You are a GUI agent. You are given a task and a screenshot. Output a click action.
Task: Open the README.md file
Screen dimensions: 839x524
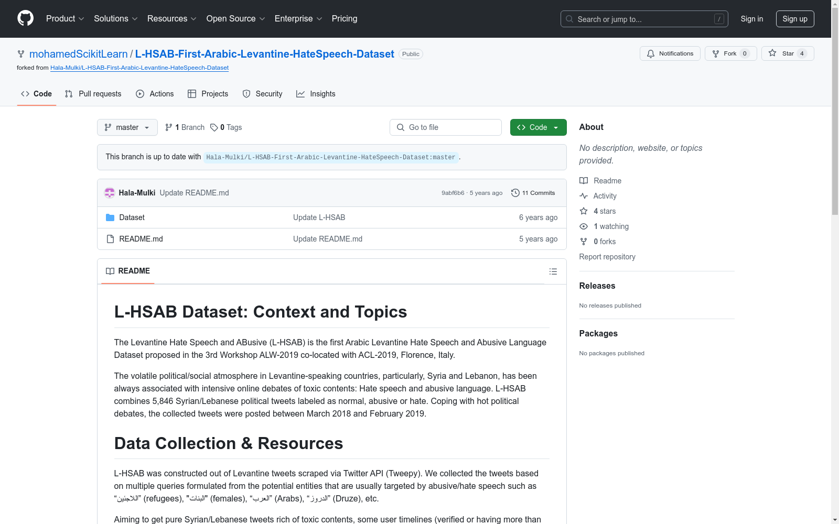[141, 239]
